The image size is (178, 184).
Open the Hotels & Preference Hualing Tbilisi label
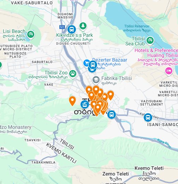[x=156, y=53]
